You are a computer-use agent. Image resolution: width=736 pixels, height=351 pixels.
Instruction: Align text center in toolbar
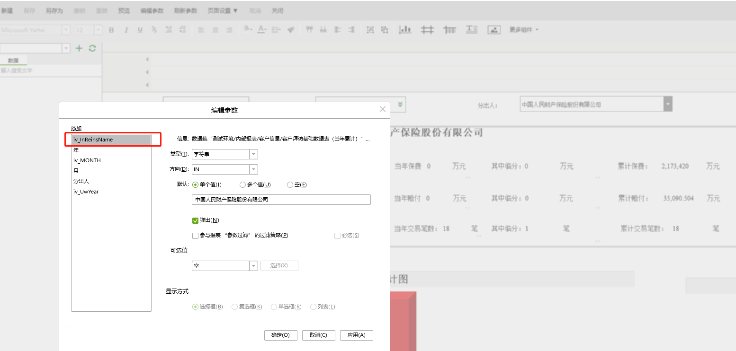(x=215, y=30)
